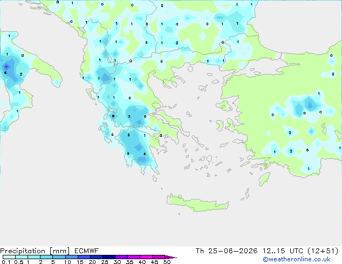This screenshot has height=264, width=342.
Task: Select the 15–20 mm legend swatch
Action: coord(84,257)
